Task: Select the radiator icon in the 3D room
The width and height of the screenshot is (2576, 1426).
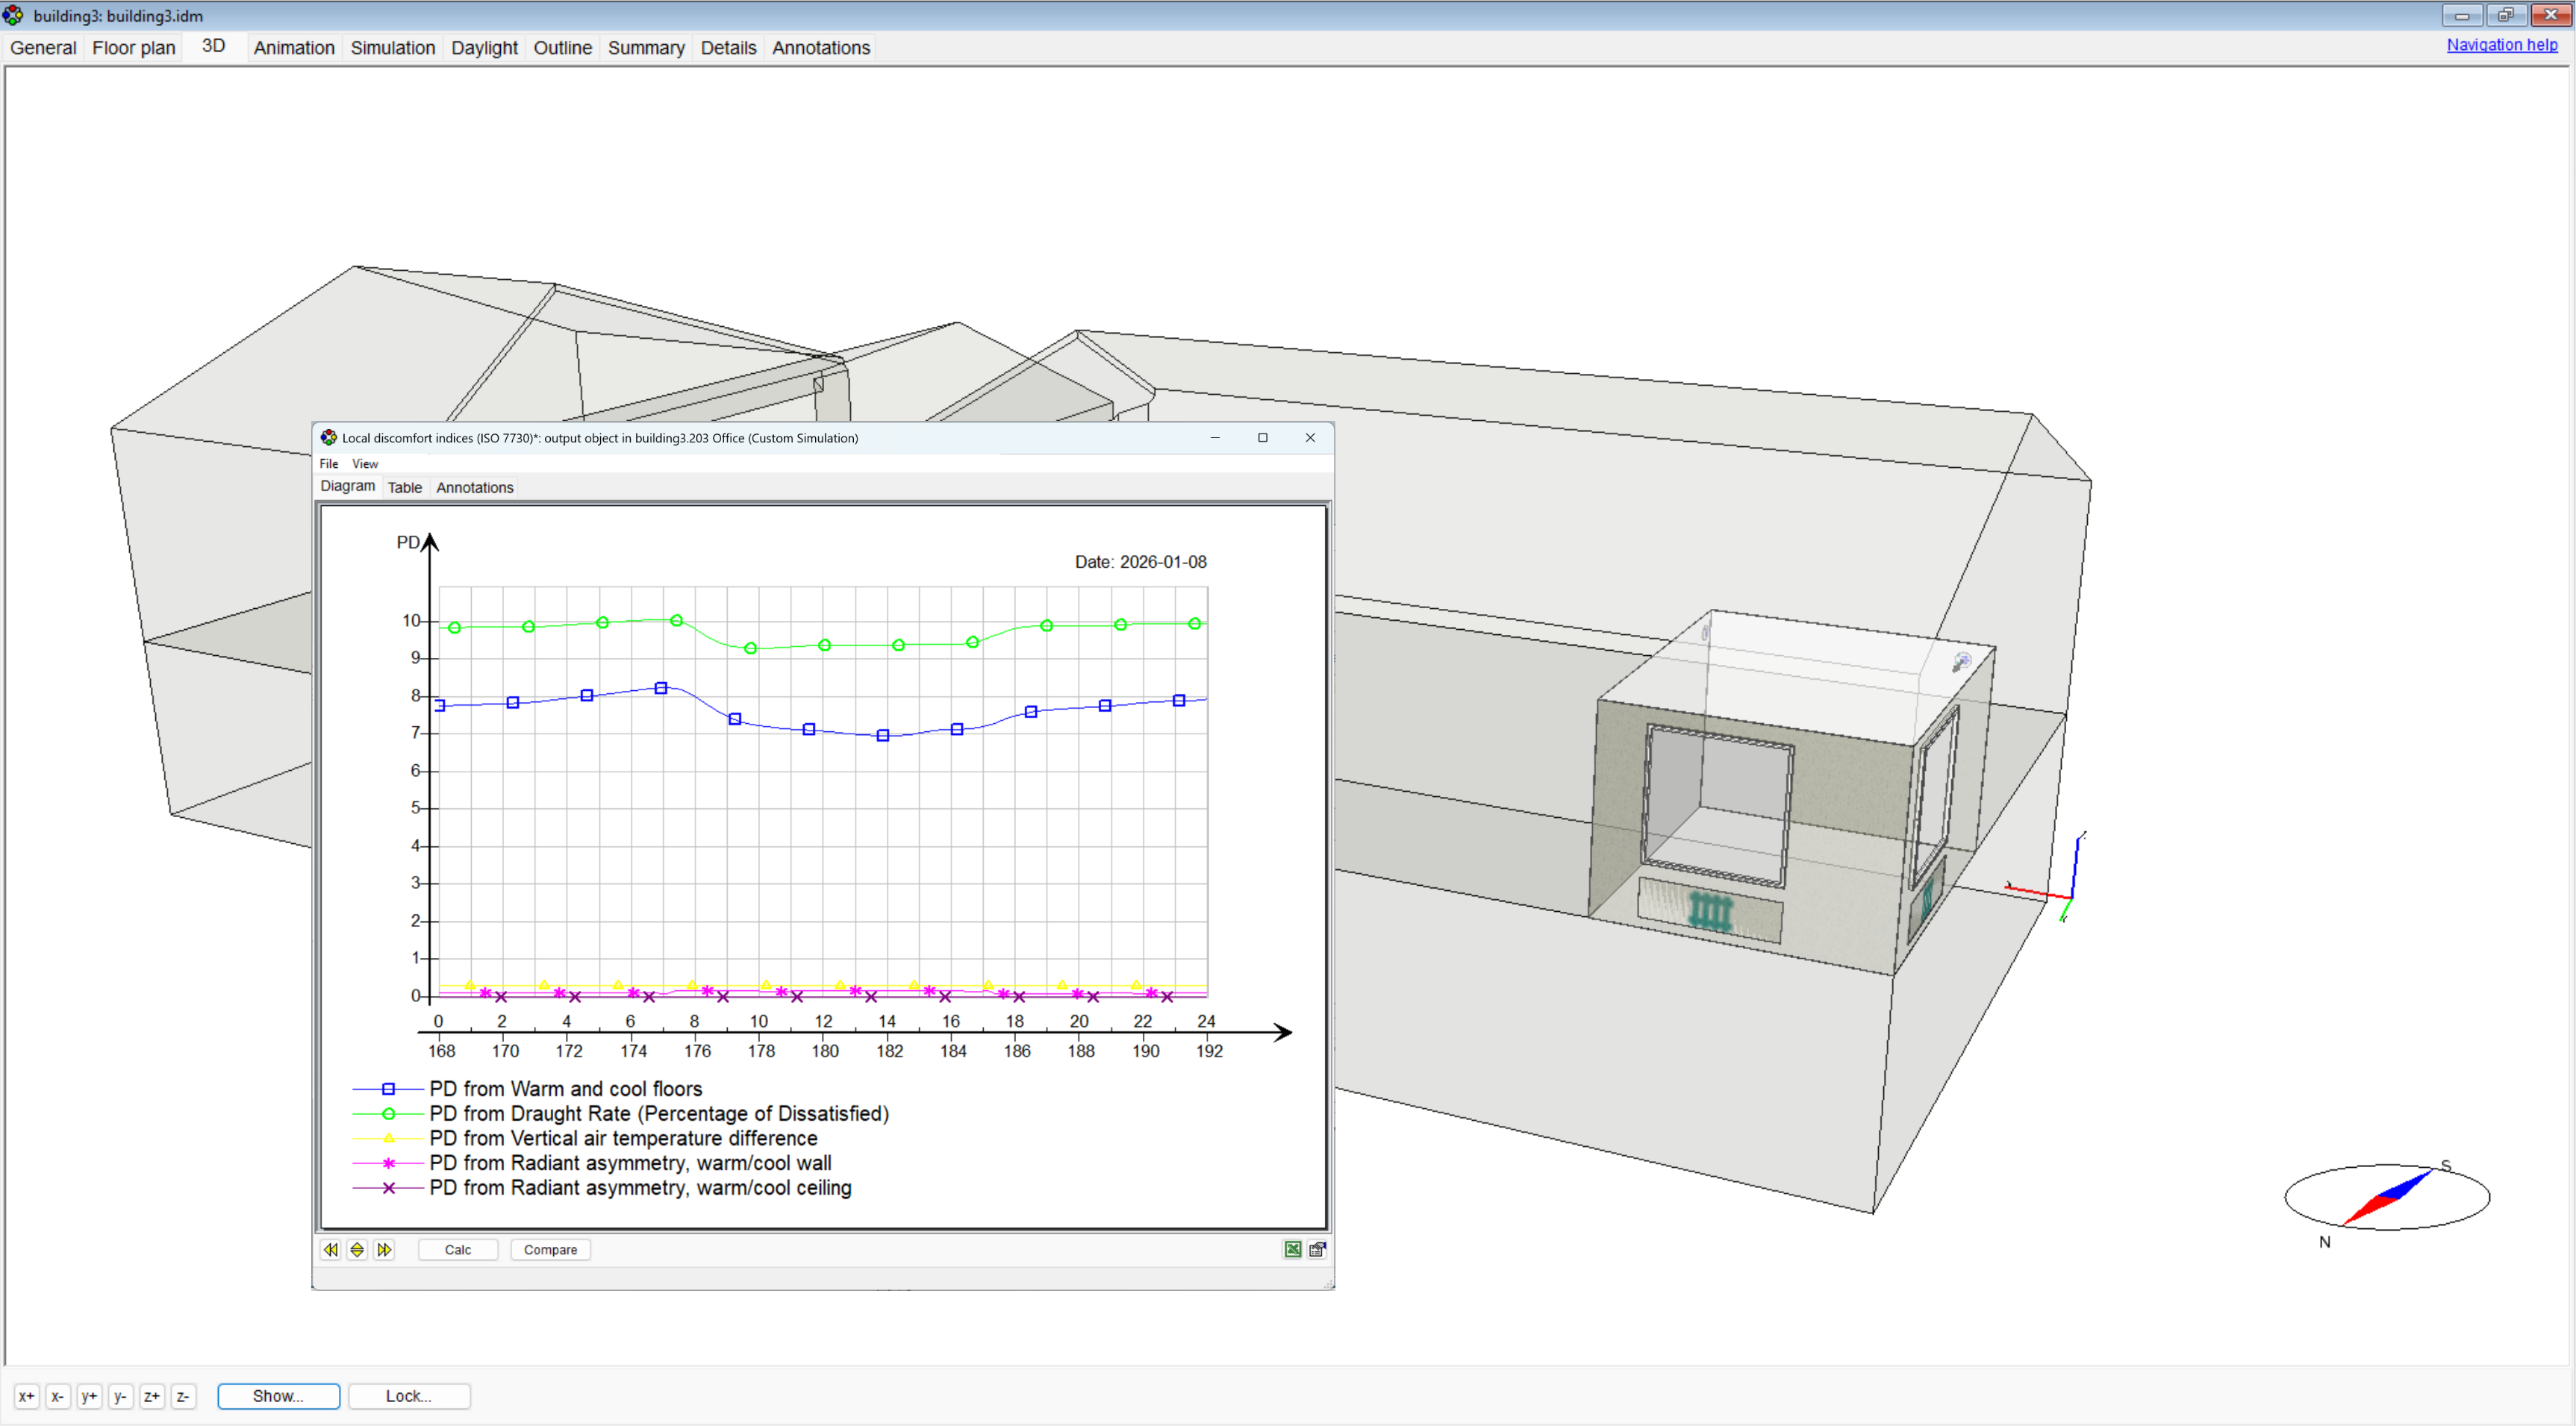Action: (x=1710, y=911)
